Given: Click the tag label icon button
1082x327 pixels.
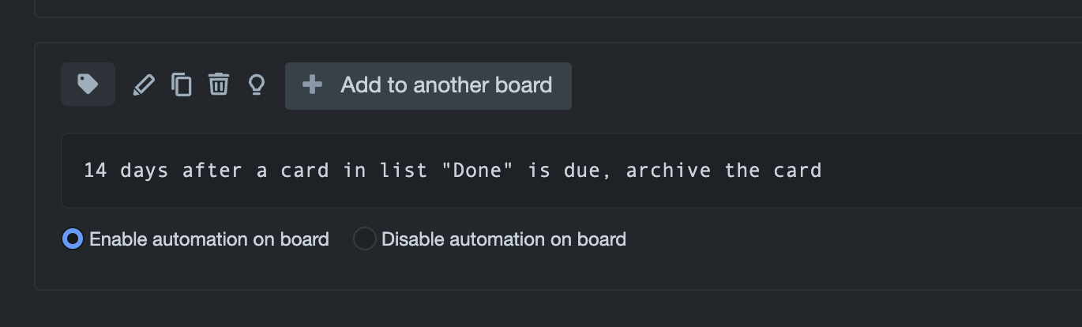Looking at the screenshot, I should (x=88, y=85).
